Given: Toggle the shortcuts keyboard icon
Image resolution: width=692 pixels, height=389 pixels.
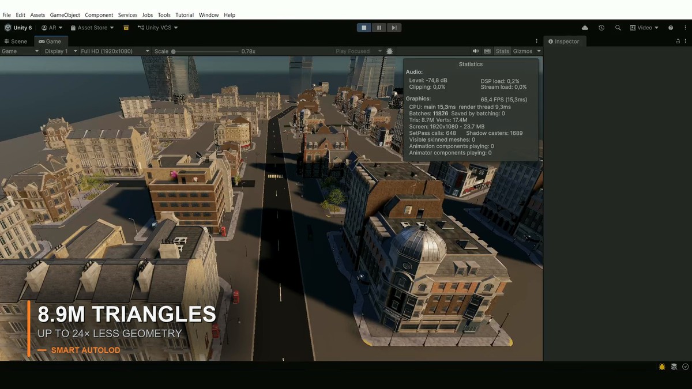Looking at the screenshot, I should (x=487, y=51).
